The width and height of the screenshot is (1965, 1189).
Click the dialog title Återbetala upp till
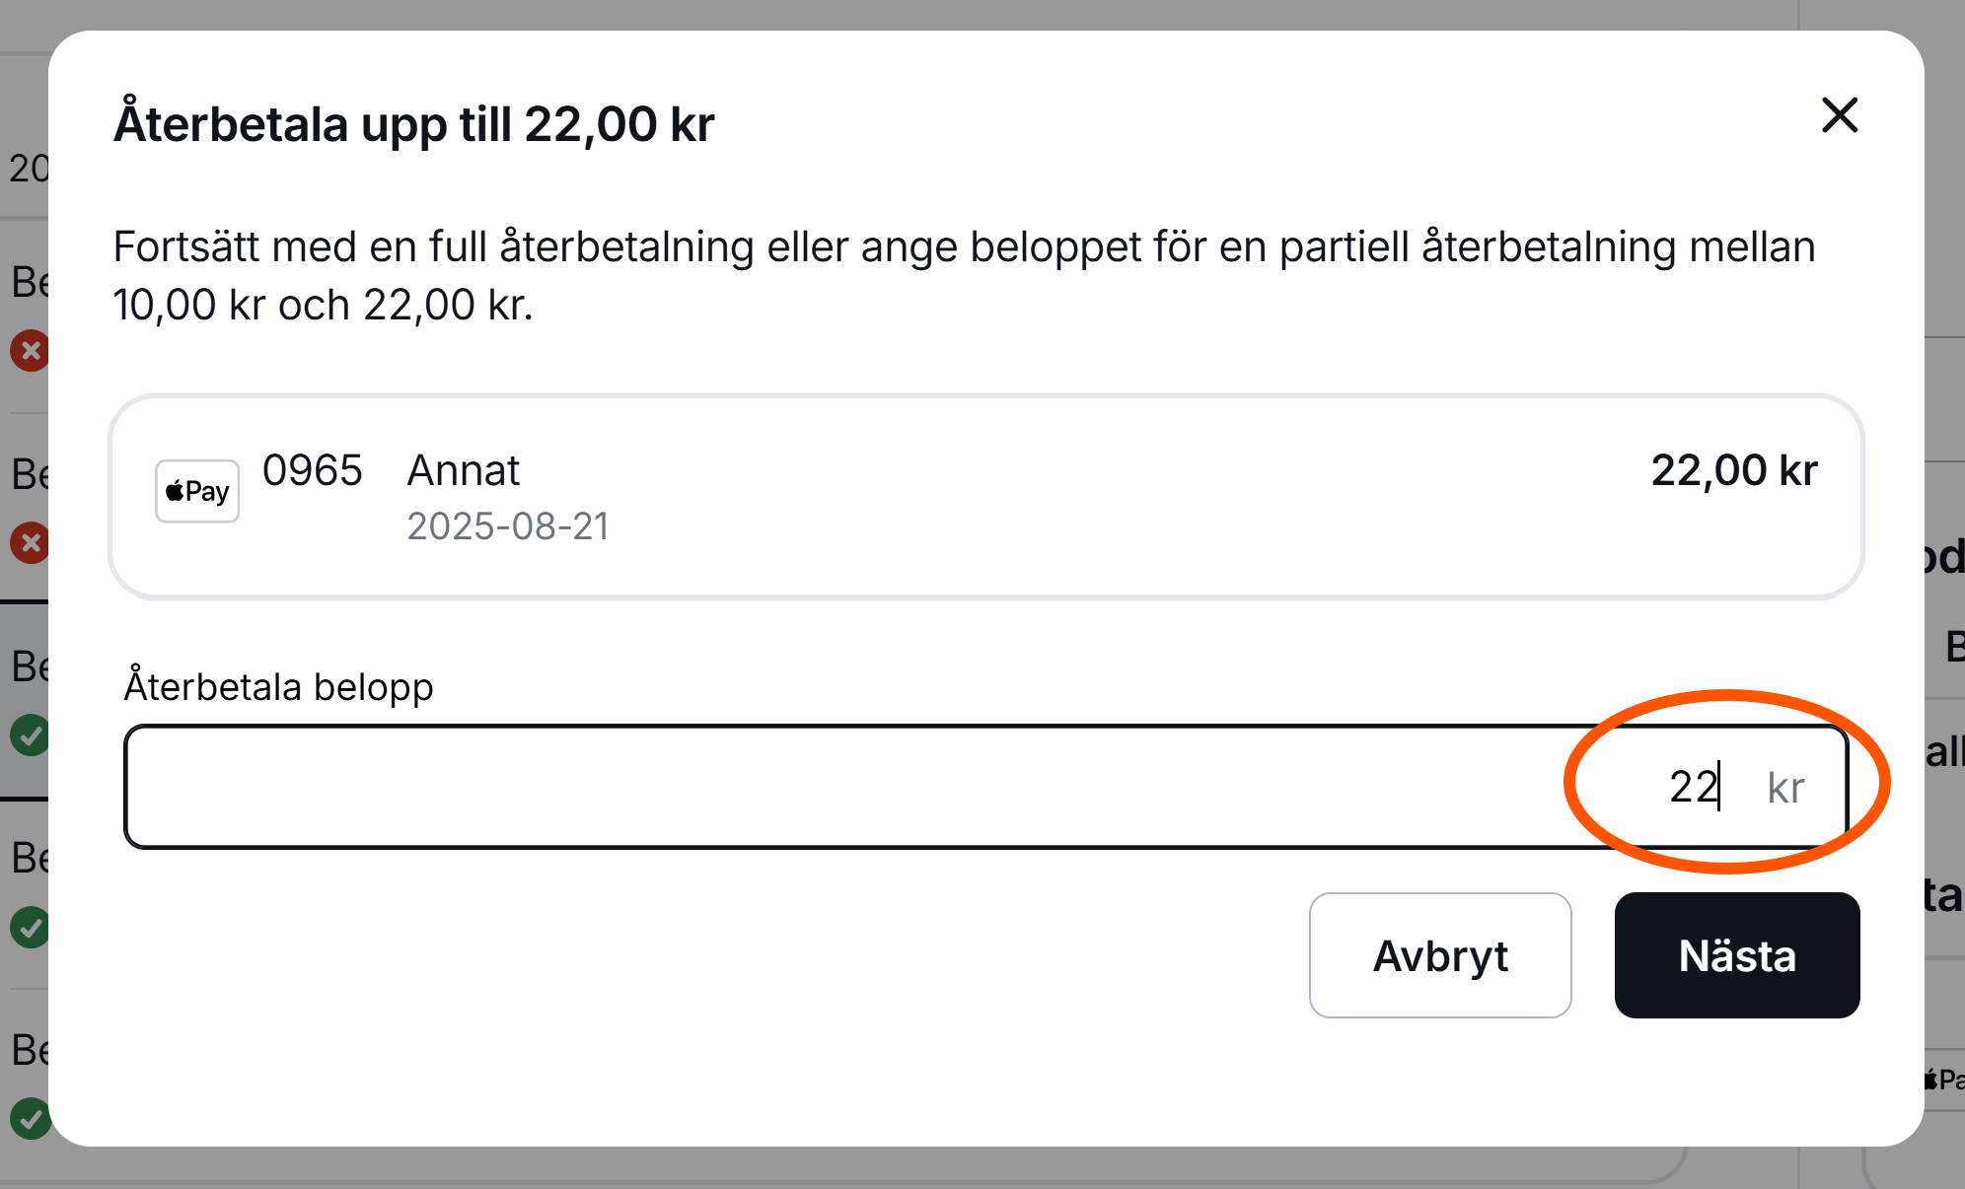(x=413, y=124)
